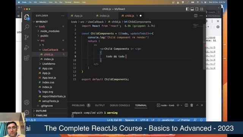243x137 pixels.
Task: Open the Source Control view
Action: [x=27, y=37]
